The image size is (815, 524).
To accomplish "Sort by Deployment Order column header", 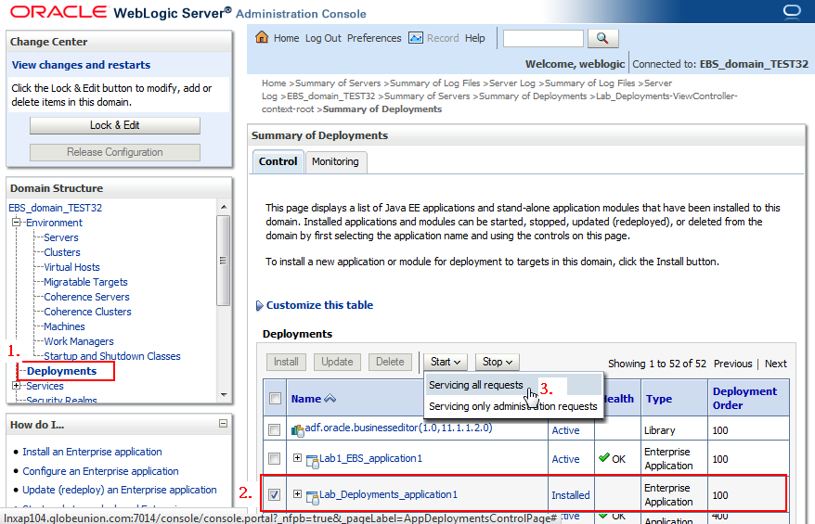I will click(x=744, y=398).
